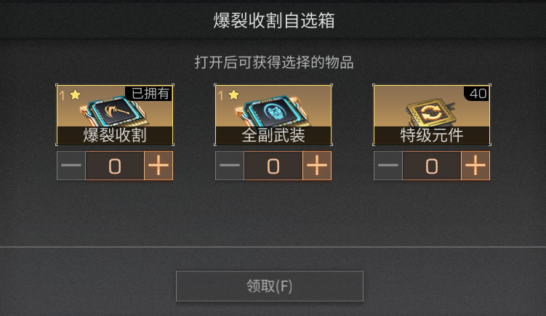This screenshot has width=546, height=316.
Task: Increase 全副武装 quantity with plus button
Action: tap(317, 166)
